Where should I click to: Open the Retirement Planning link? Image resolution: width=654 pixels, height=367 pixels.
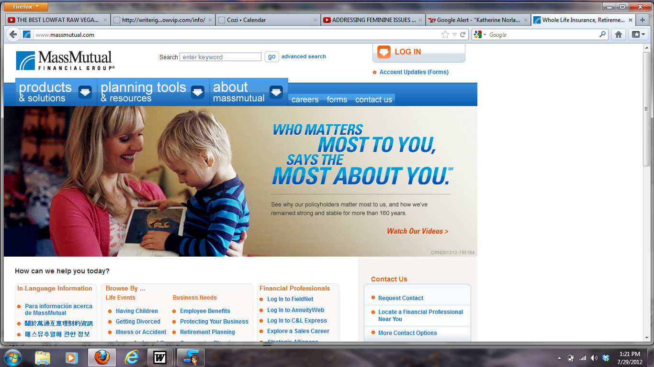click(x=207, y=332)
